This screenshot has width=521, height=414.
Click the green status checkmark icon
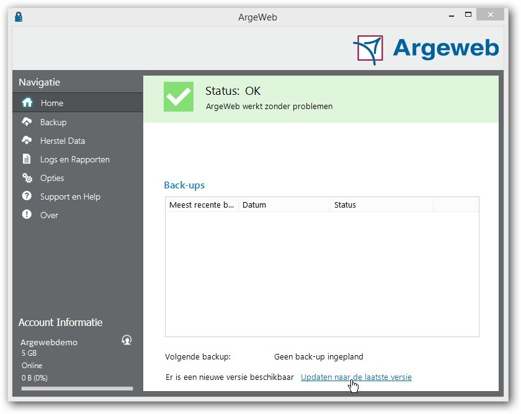(179, 97)
